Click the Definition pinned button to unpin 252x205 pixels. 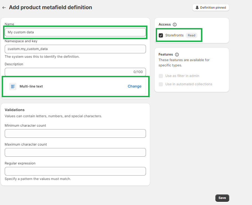(211, 7)
